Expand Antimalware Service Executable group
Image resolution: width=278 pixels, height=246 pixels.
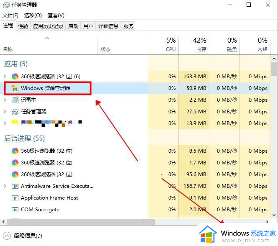click(x=5, y=186)
